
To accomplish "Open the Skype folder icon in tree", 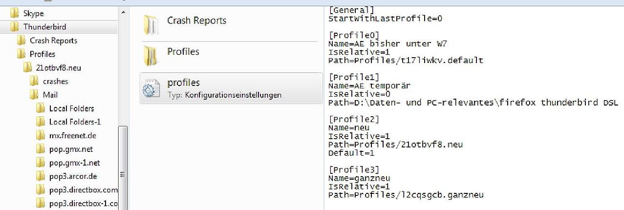I will pos(14,13).
